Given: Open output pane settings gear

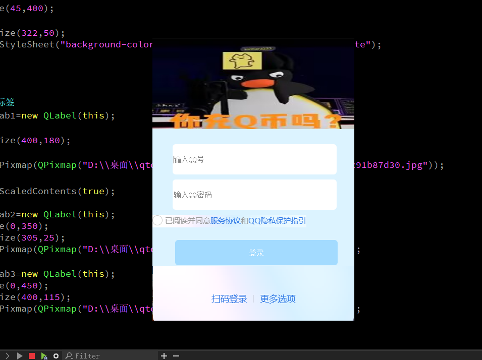Looking at the screenshot, I should pyautogui.click(x=56, y=356).
